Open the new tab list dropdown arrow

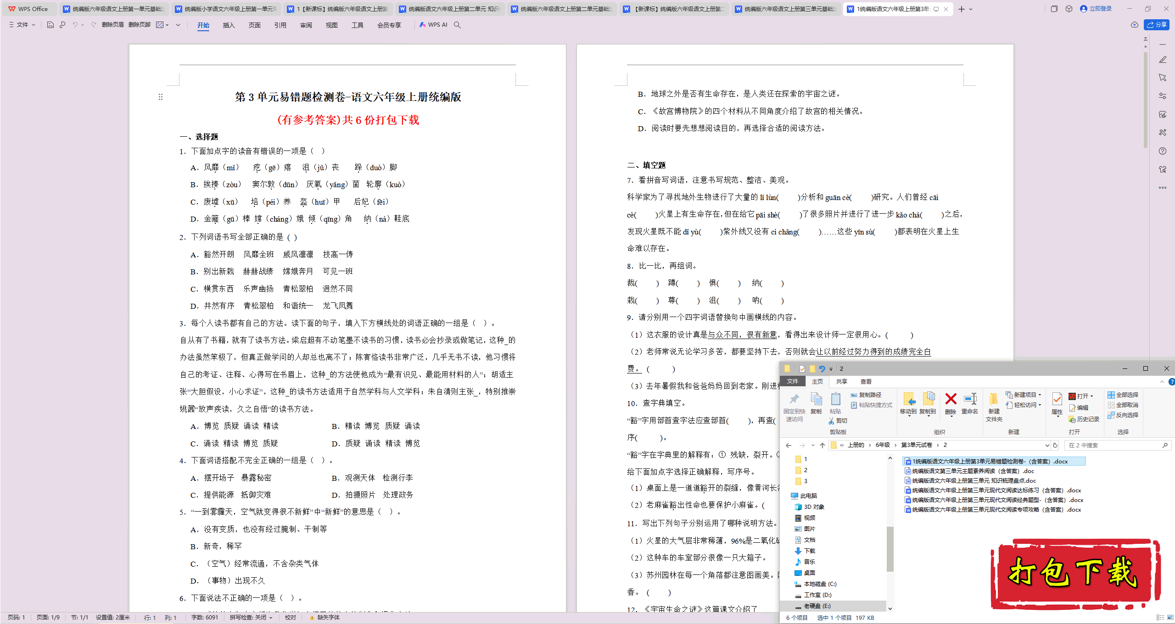(971, 9)
